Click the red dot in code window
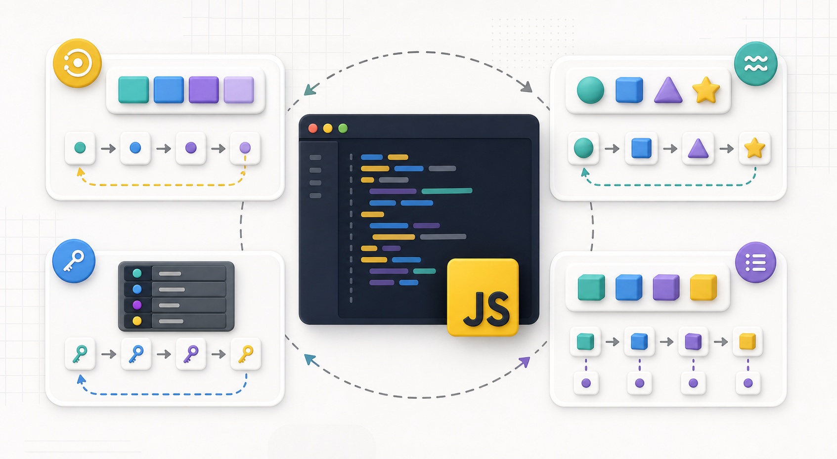Viewport: 837px width, 459px height. tap(313, 128)
